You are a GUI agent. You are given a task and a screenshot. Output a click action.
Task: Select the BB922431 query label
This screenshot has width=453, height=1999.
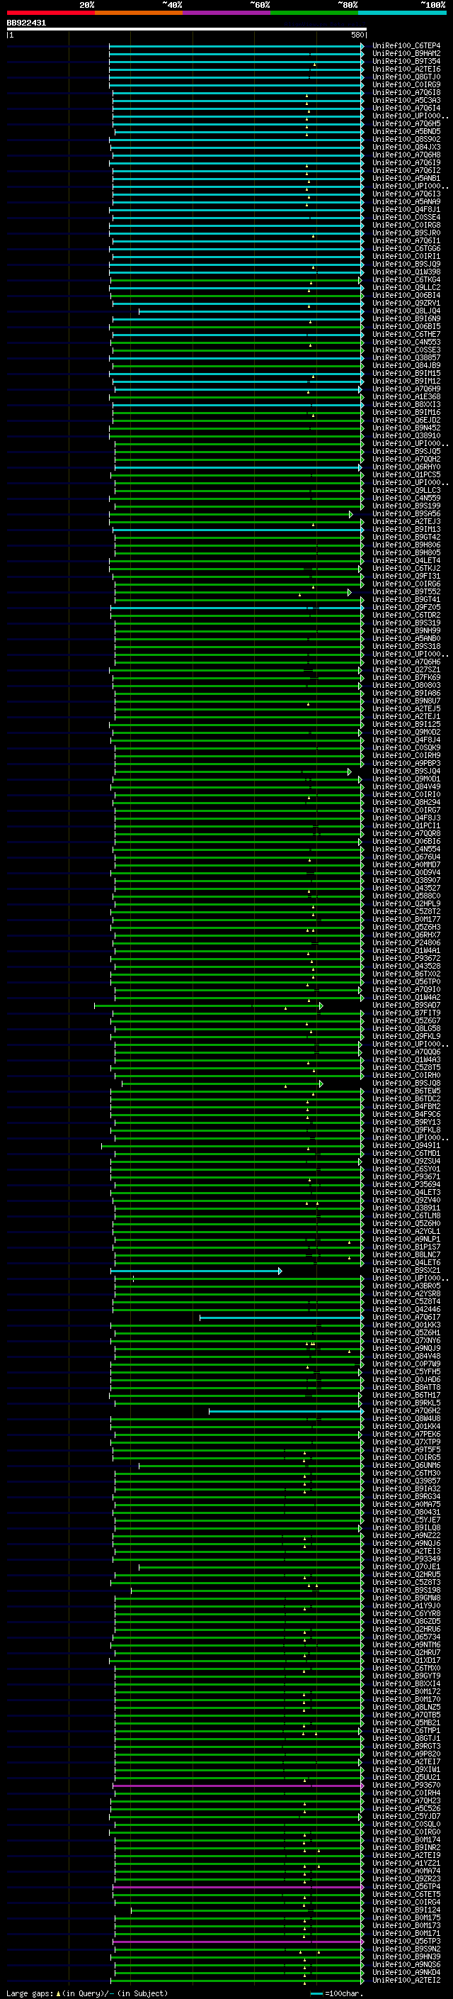(x=26, y=23)
